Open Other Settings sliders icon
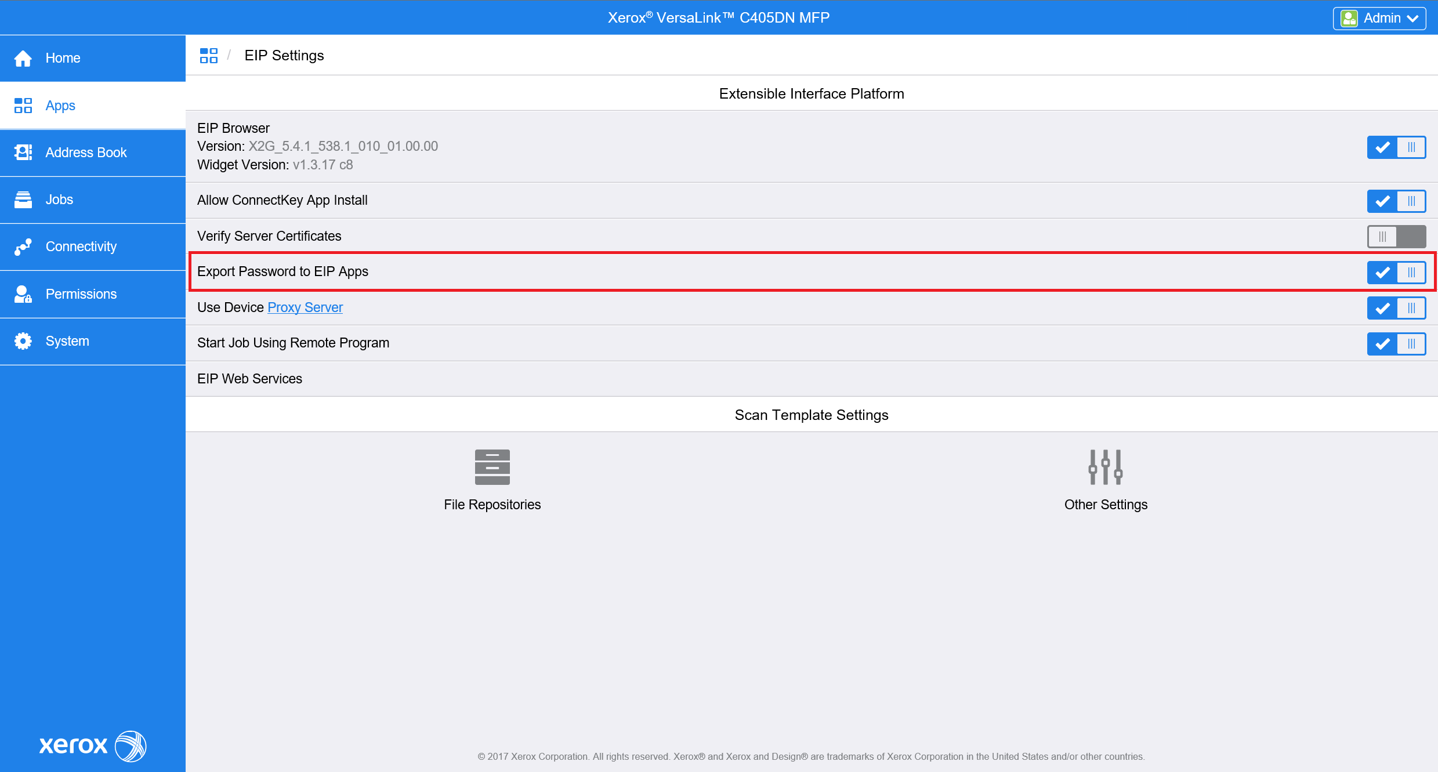This screenshot has width=1438, height=772. [1105, 467]
